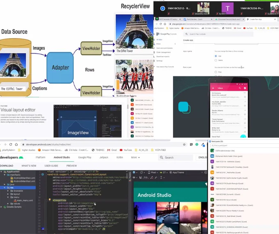Click the Find a participant field

tap(244, 145)
